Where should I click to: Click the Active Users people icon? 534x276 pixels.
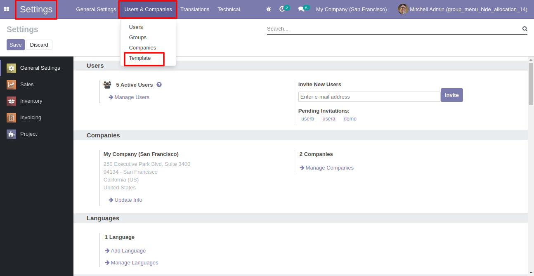coord(107,85)
